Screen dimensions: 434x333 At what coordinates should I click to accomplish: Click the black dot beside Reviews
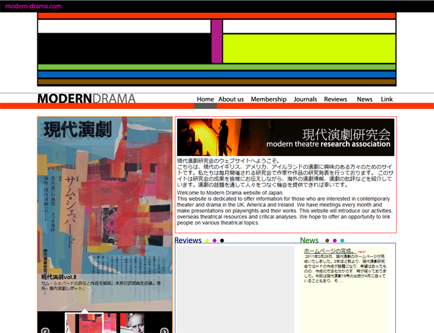(x=222, y=241)
